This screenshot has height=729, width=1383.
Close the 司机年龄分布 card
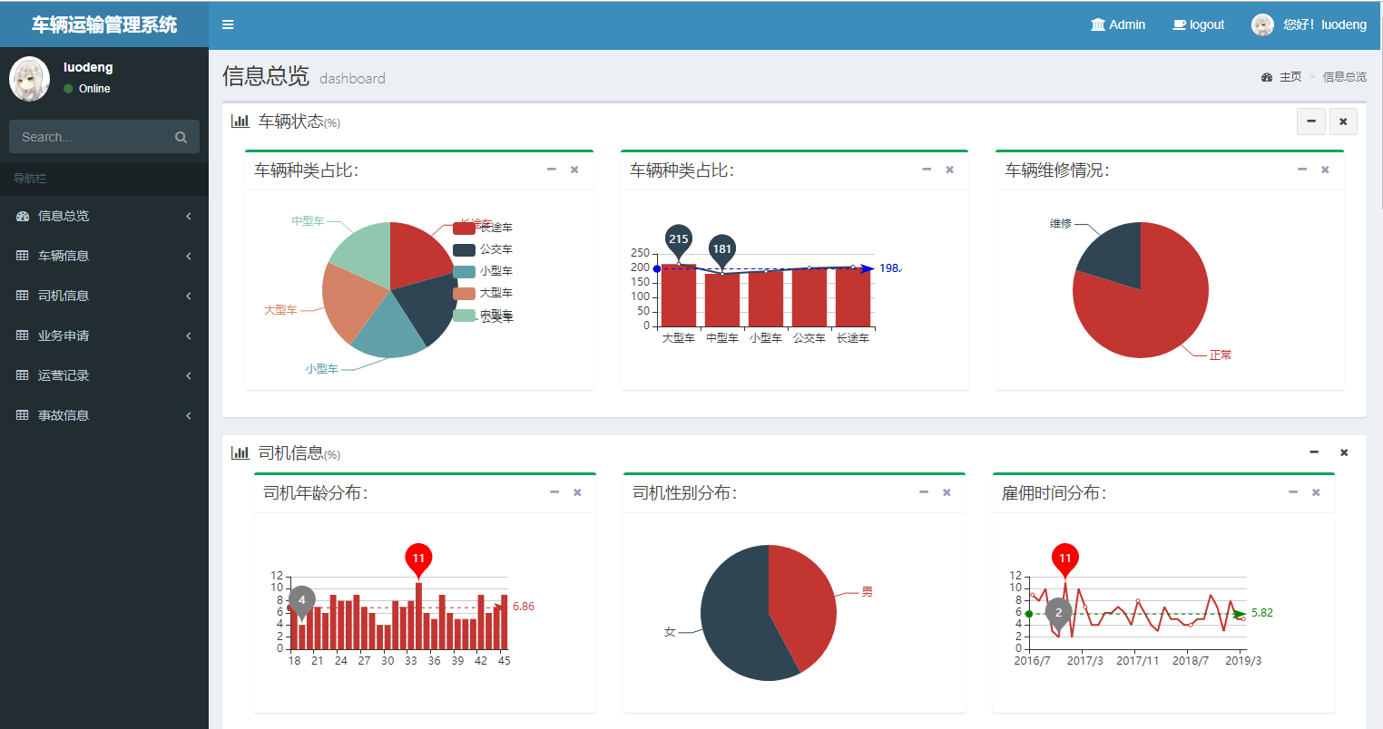[x=577, y=492]
